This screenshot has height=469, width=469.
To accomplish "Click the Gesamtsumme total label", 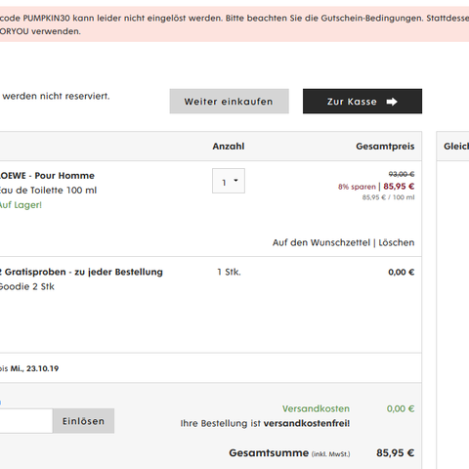I will pos(269,453).
